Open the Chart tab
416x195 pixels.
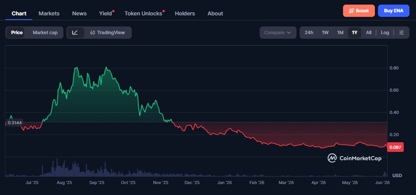19,13
